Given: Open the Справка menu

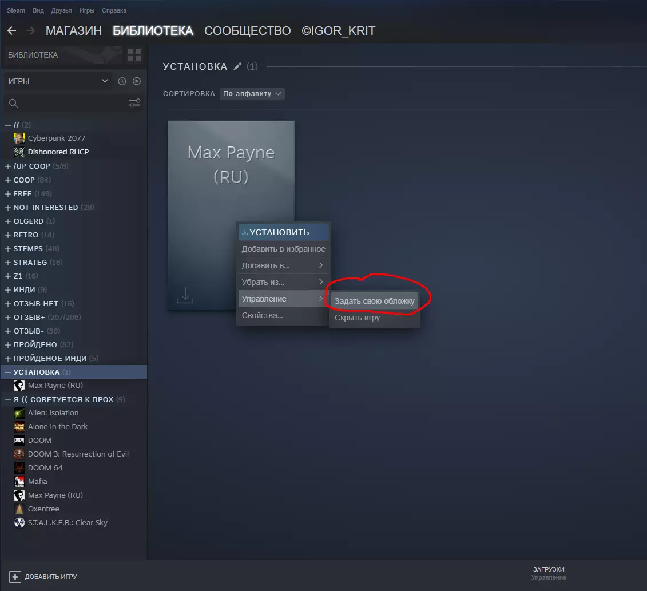Looking at the screenshot, I should pos(114,10).
